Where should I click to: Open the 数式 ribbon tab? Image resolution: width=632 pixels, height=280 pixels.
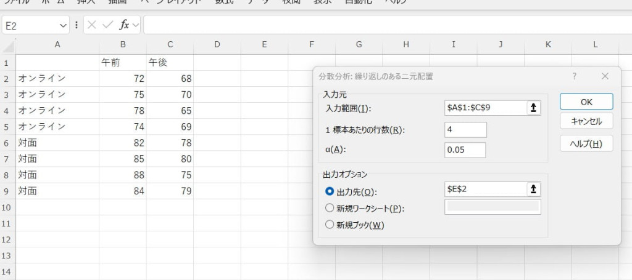click(x=224, y=2)
